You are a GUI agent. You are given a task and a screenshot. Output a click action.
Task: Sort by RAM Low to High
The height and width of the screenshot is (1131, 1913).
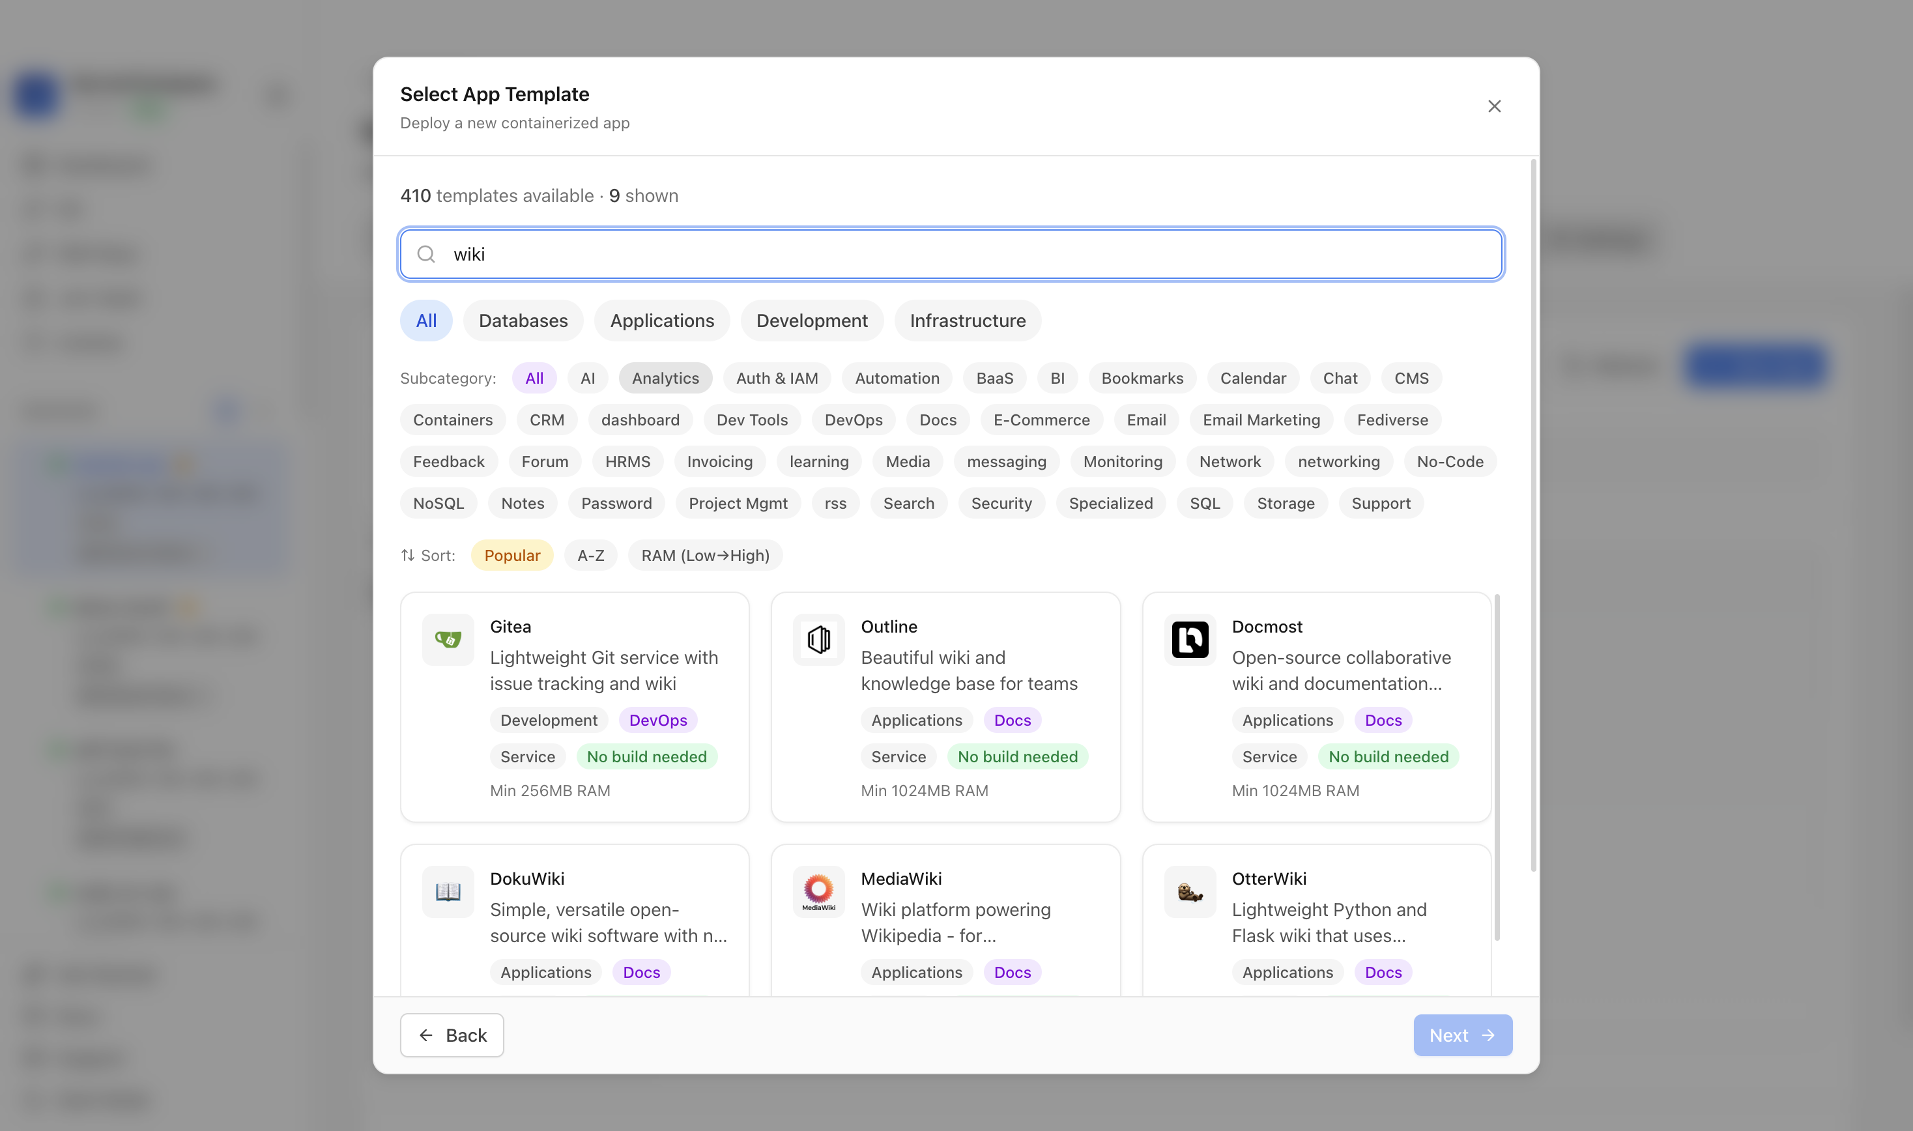(x=705, y=556)
